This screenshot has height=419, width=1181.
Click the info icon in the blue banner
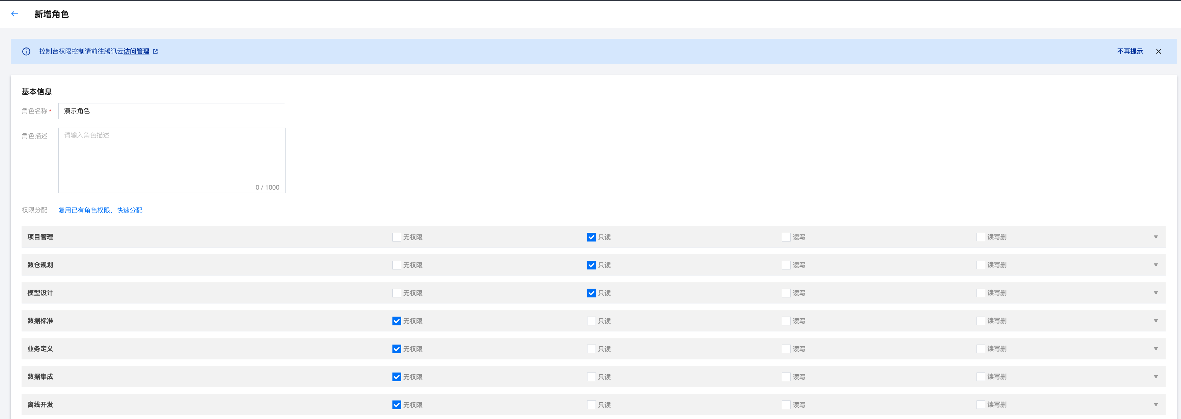pos(26,52)
